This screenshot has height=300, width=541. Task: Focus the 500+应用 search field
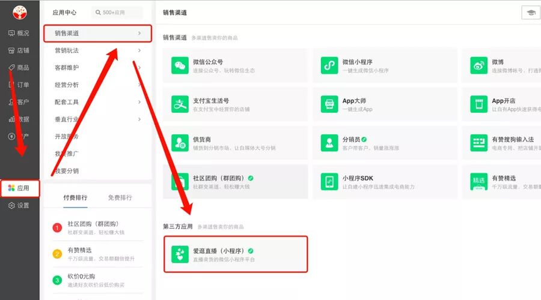pyautogui.click(x=117, y=13)
